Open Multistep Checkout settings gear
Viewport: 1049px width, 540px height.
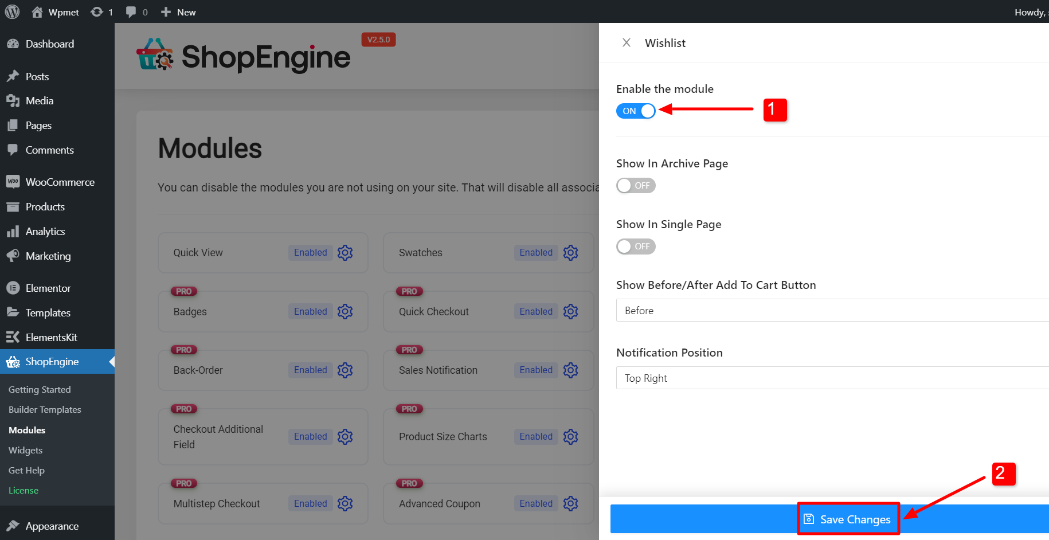coord(345,503)
